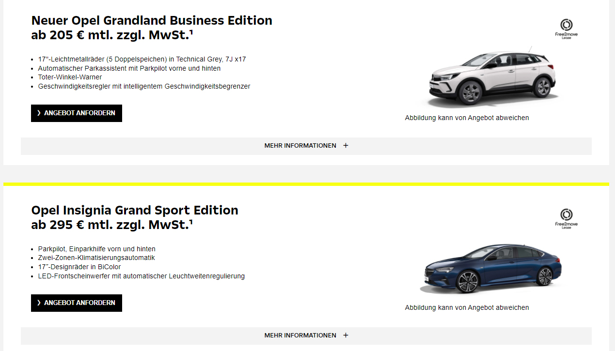This screenshot has height=351, width=615.
Task: Click the 205 € monthly price text
Action: (x=112, y=35)
